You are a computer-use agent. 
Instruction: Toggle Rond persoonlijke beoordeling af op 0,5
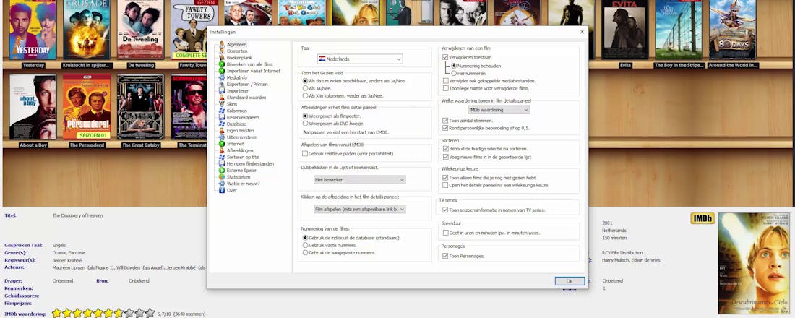445,129
